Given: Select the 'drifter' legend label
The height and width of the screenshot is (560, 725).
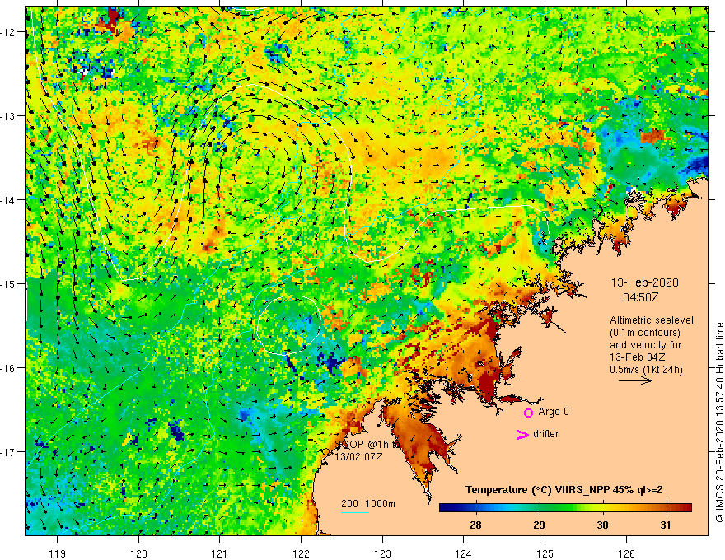Looking at the screenshot, I should 545,434.
